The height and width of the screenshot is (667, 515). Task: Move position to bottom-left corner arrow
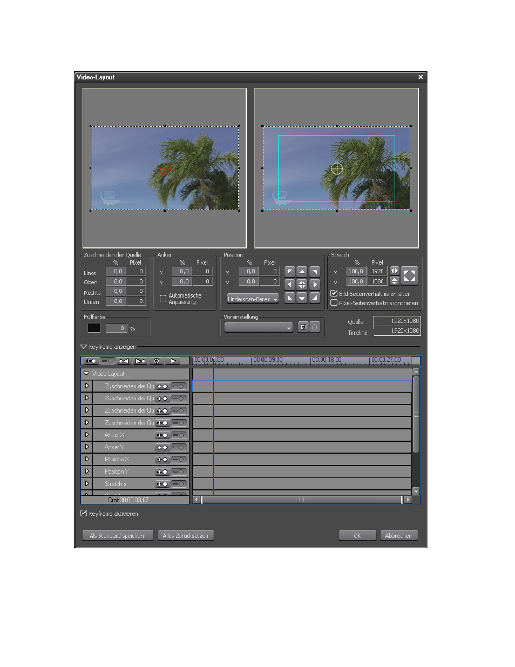pyautogui.click(x=290, y=298)
